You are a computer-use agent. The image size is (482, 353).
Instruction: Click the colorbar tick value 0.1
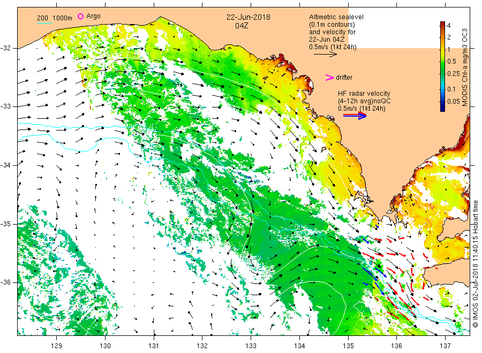pyautogui.click(x=452, y=89)
